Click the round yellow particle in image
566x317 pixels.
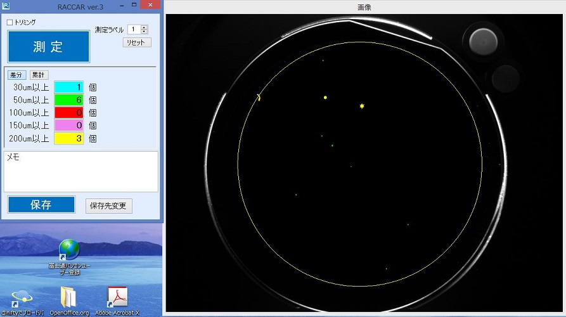[x=325, y=98]
